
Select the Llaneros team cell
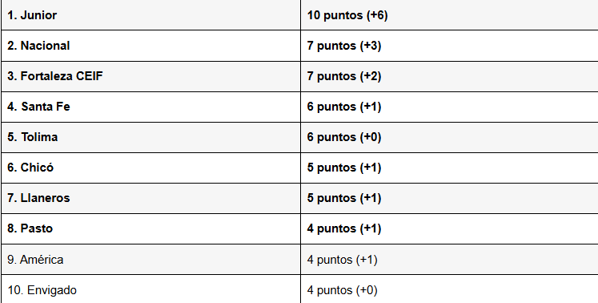pos(151,198)
